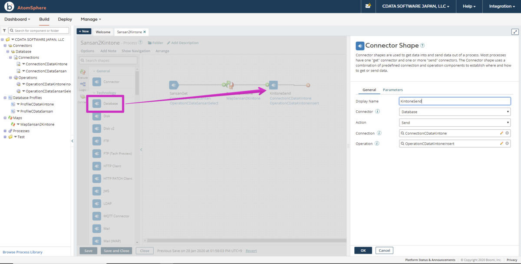This screenshot has width=521, height=264.
Task: Switch to the Parameters tab
Action: point(392,90)
